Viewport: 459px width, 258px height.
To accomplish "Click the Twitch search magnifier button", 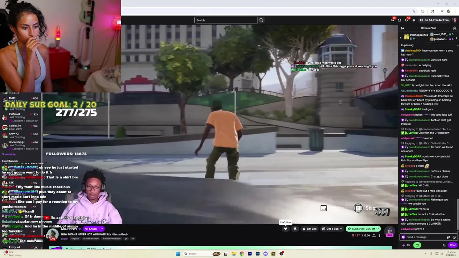I will point(261,20).
